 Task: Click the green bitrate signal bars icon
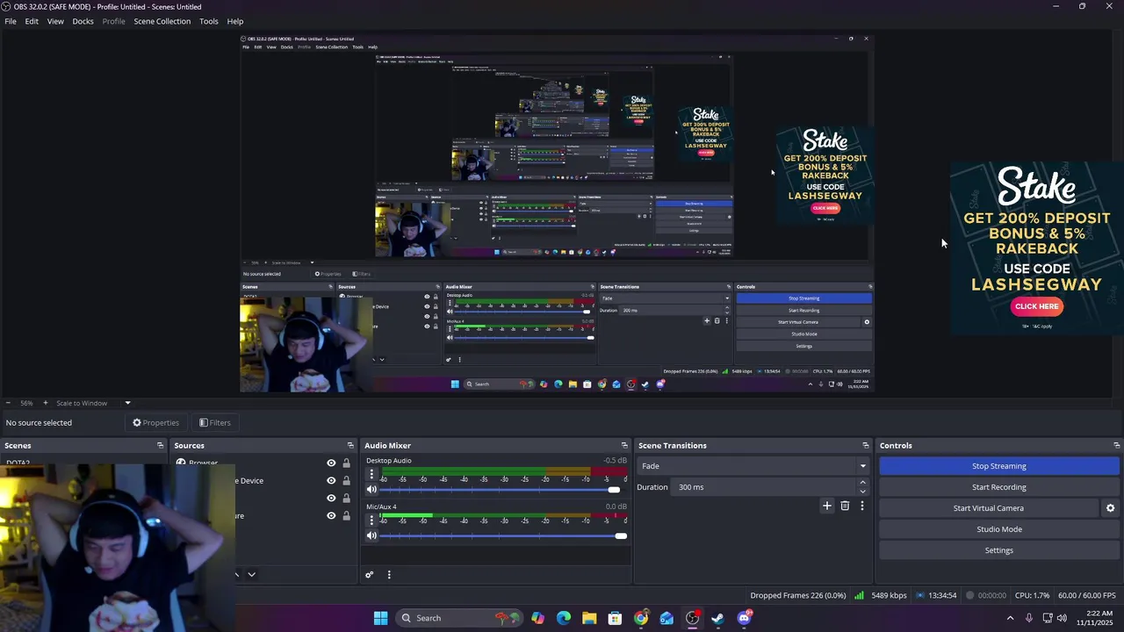click(x=859, y=595)
